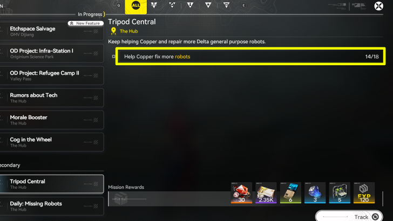Expand the In Progress section header
This screenshot has height=221, width=393.
click(90, 14)
